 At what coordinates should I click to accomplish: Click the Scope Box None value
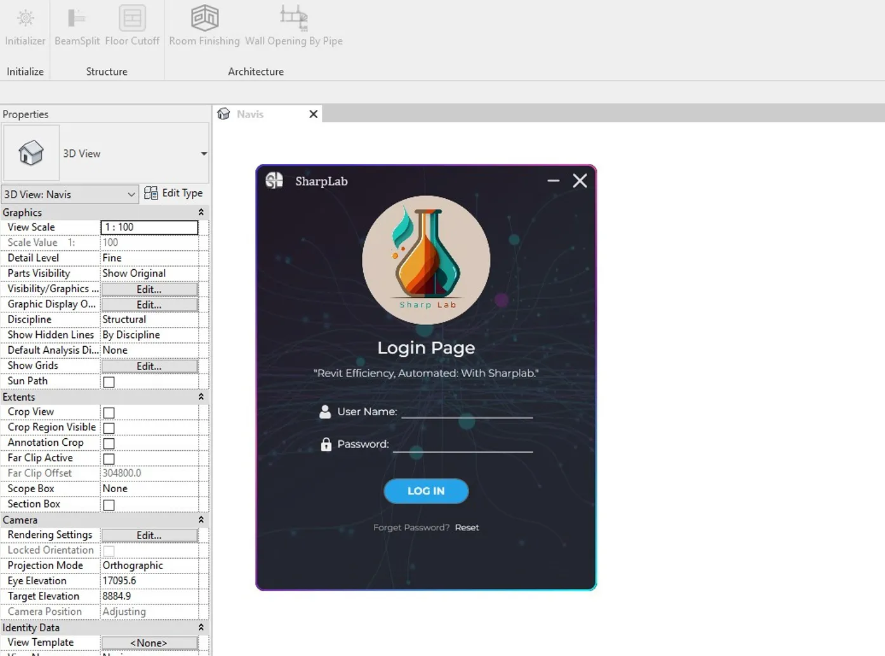click(149, 488)
